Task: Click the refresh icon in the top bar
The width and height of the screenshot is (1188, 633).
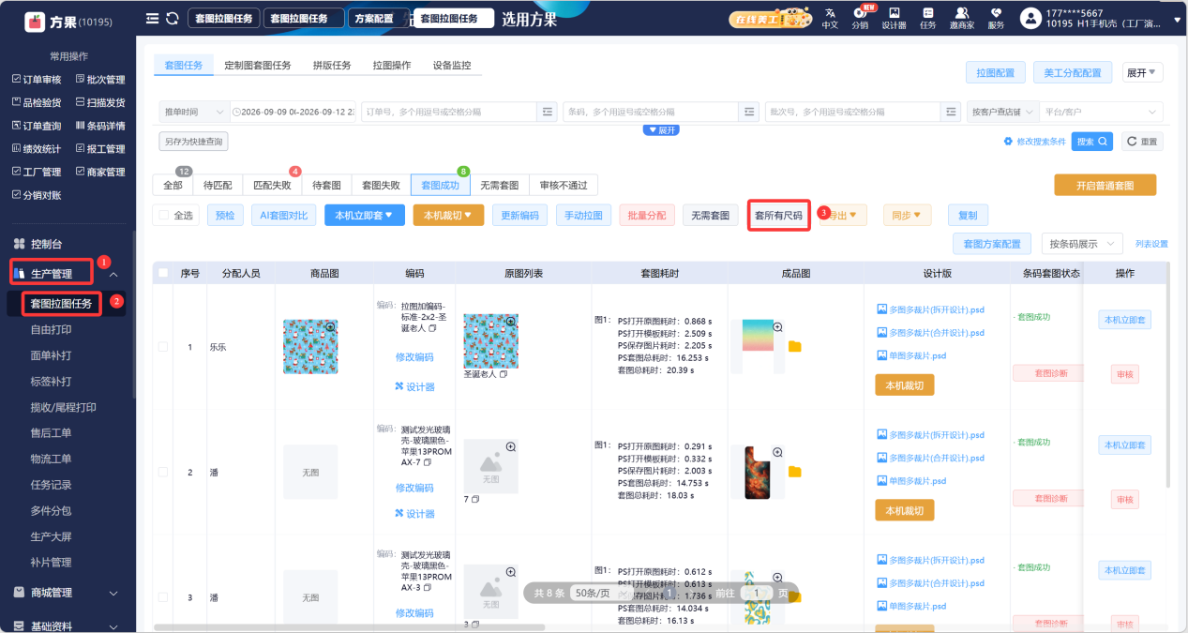Action: [x=172, y=18]
